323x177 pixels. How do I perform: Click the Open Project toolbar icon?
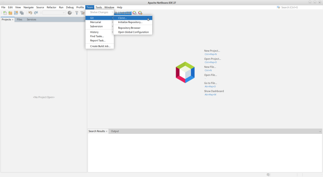click(x=16, y=13)
